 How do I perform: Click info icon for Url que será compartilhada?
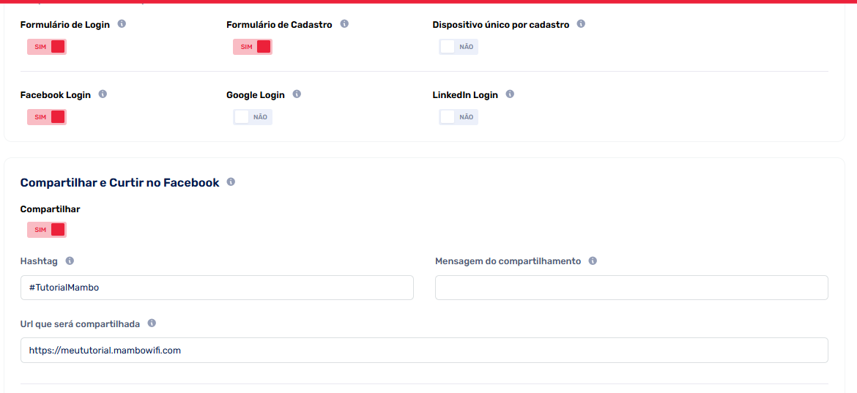152,323
